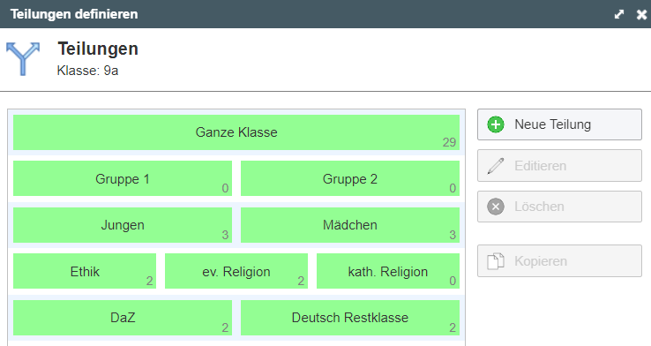Create a division with Neue Teilung button
This screenshot has width=651, height=346.
coord(559,124)
